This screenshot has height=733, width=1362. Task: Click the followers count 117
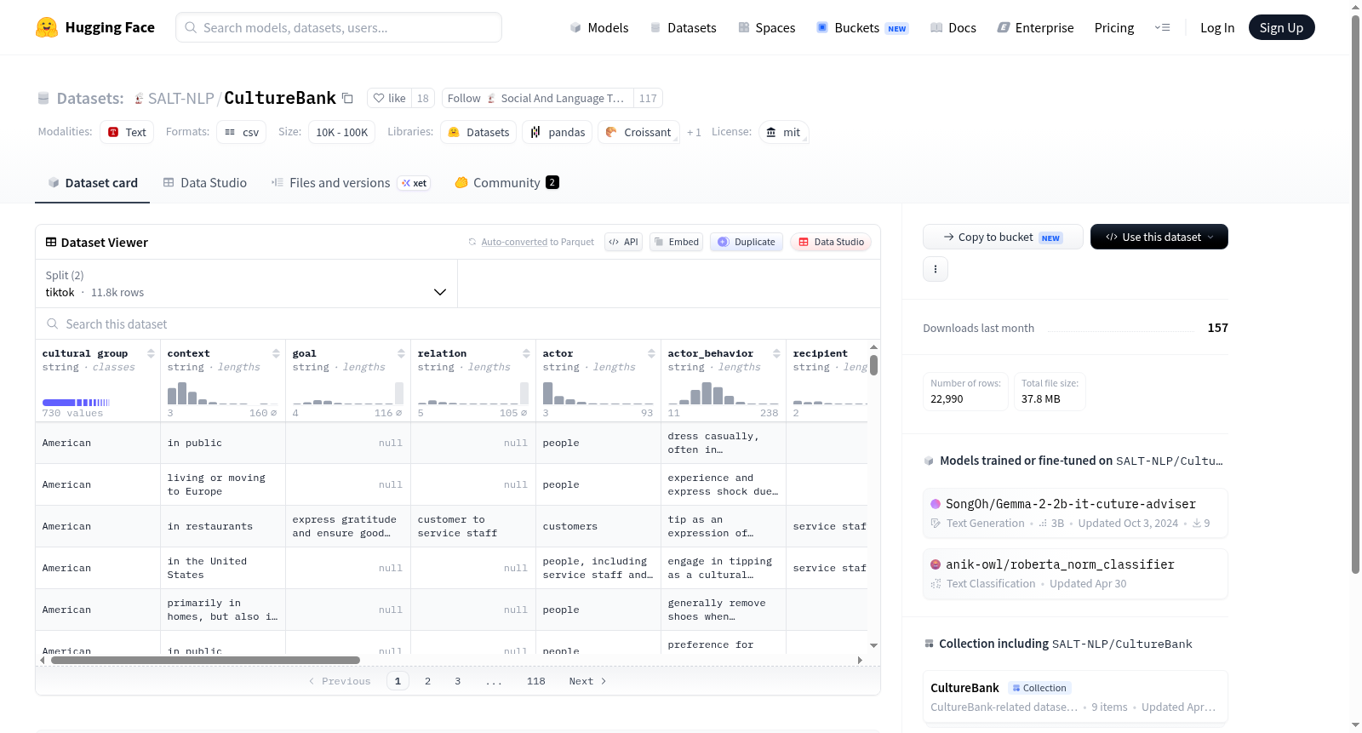648,98
